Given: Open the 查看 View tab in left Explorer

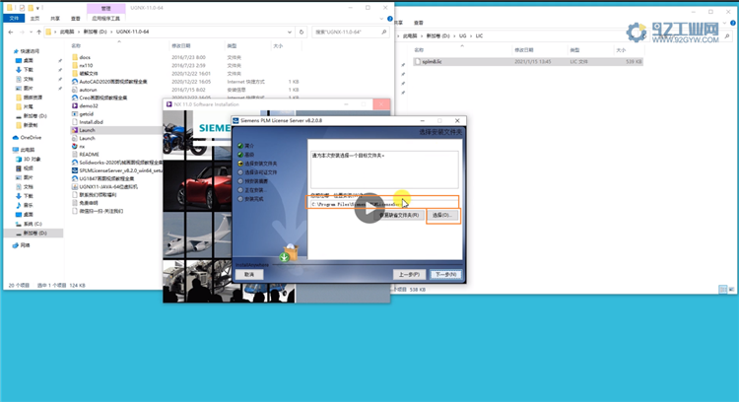Looking at the screenshot, I should coord(76,19).
